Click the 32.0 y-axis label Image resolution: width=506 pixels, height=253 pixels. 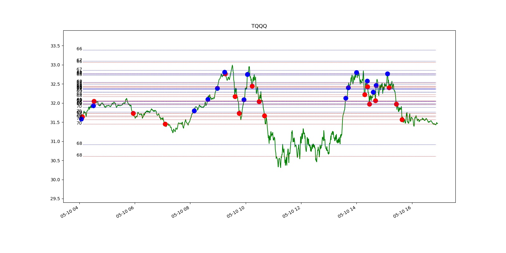[55, 103]
